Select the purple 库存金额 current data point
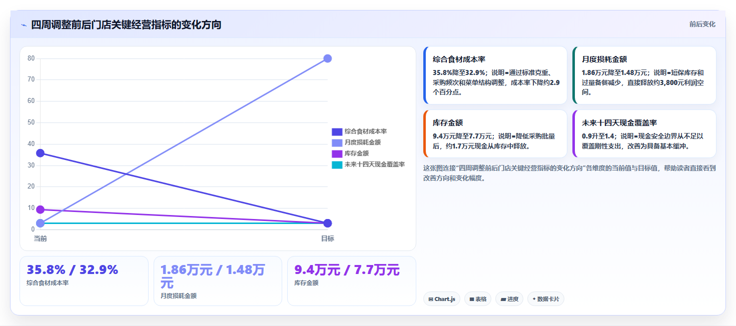The width and height of the screenshot is (736, 326). pyautogui.click(x=41, y=209)
